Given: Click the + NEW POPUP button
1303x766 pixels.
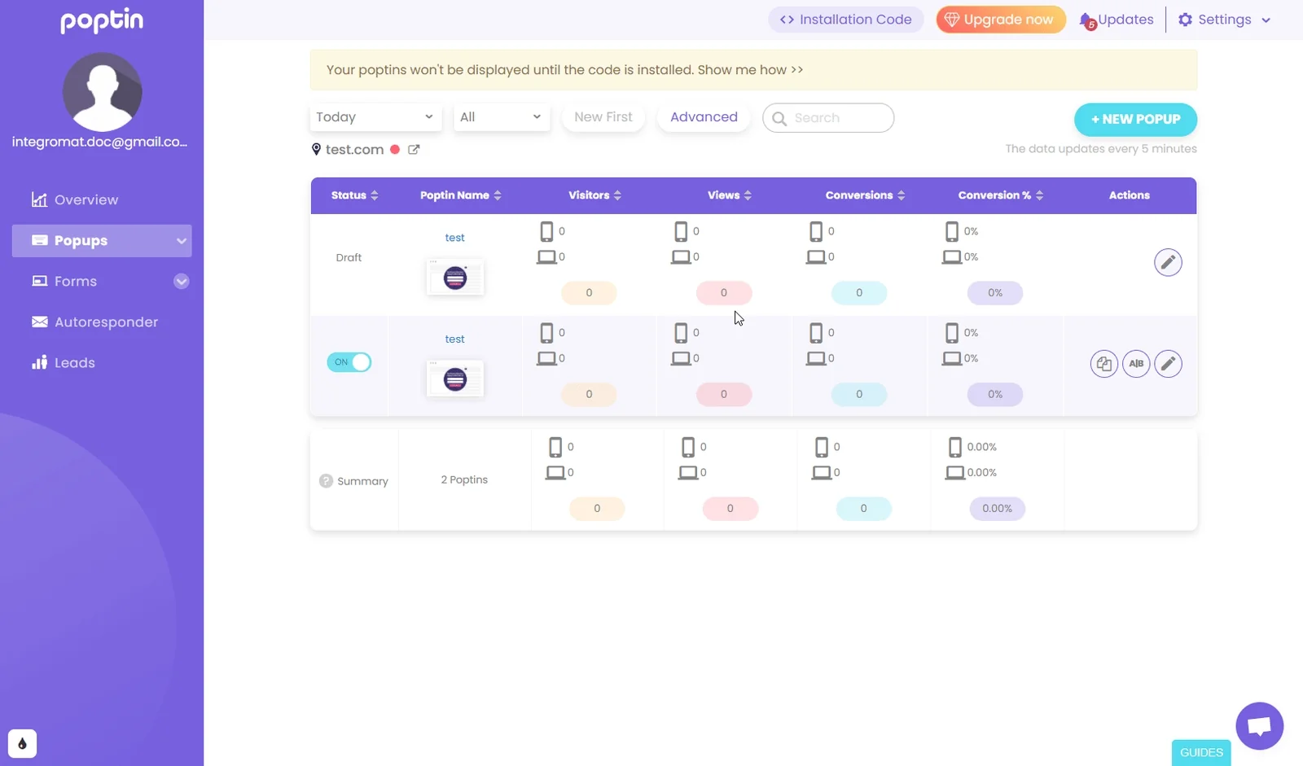Looking at the screenshot, I should tap(1135, 120).
